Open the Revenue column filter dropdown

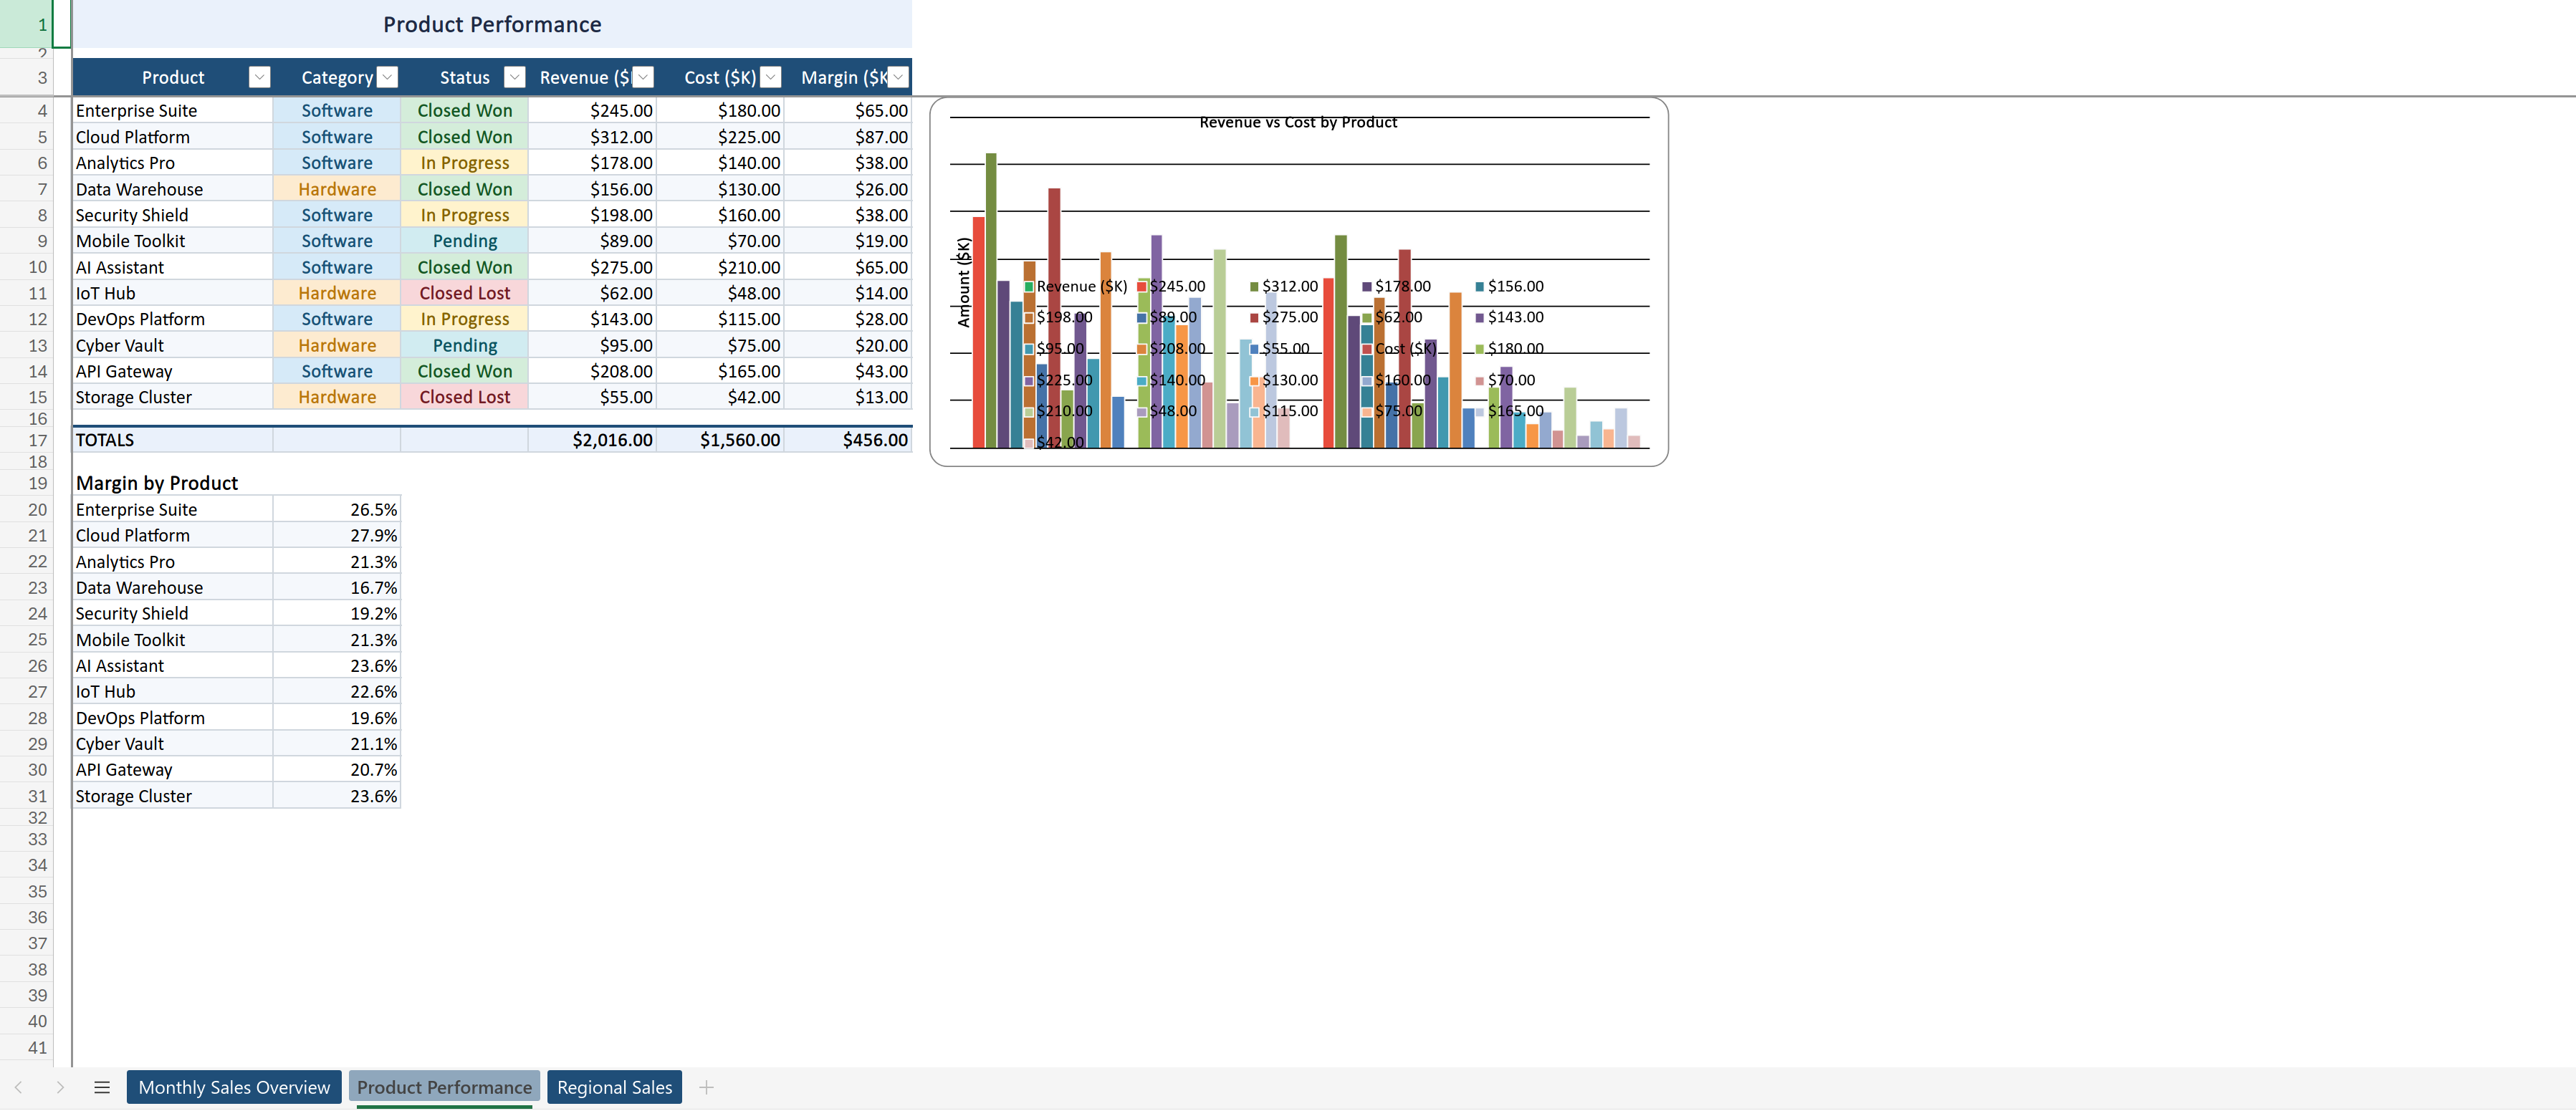(x=643, y=77)
